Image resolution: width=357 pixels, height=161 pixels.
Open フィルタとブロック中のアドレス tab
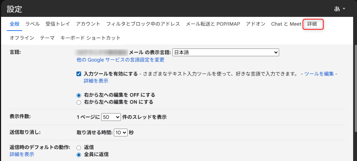[143, 24]
